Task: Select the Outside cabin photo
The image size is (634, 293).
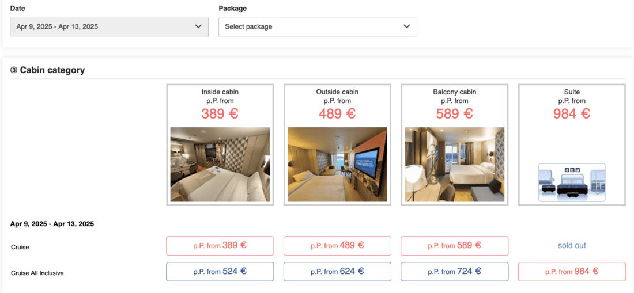Action: [337, 164]
